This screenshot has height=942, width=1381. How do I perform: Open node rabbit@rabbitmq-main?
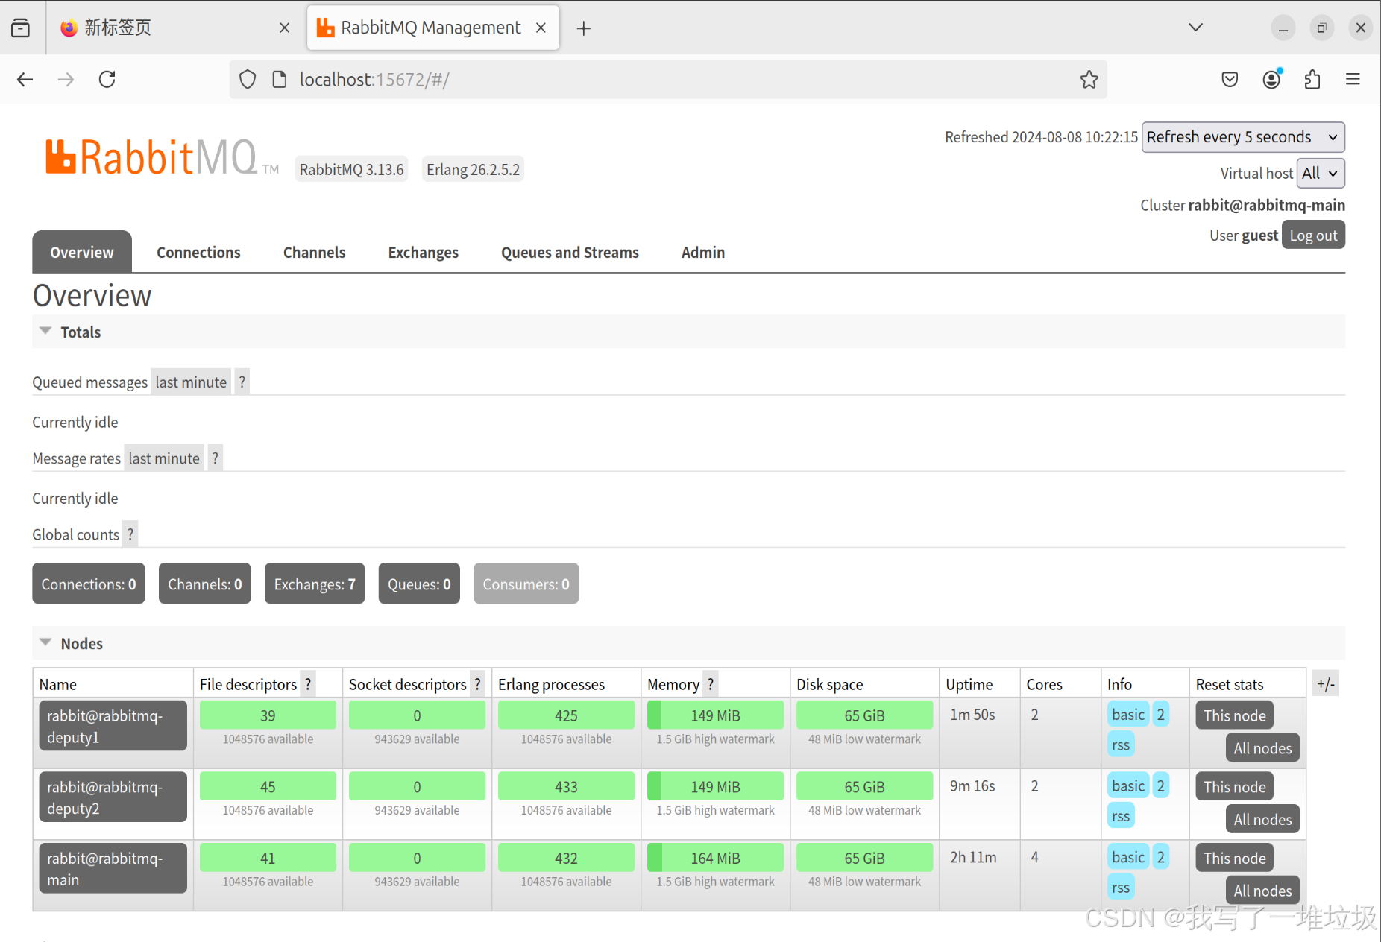(113, 868)
